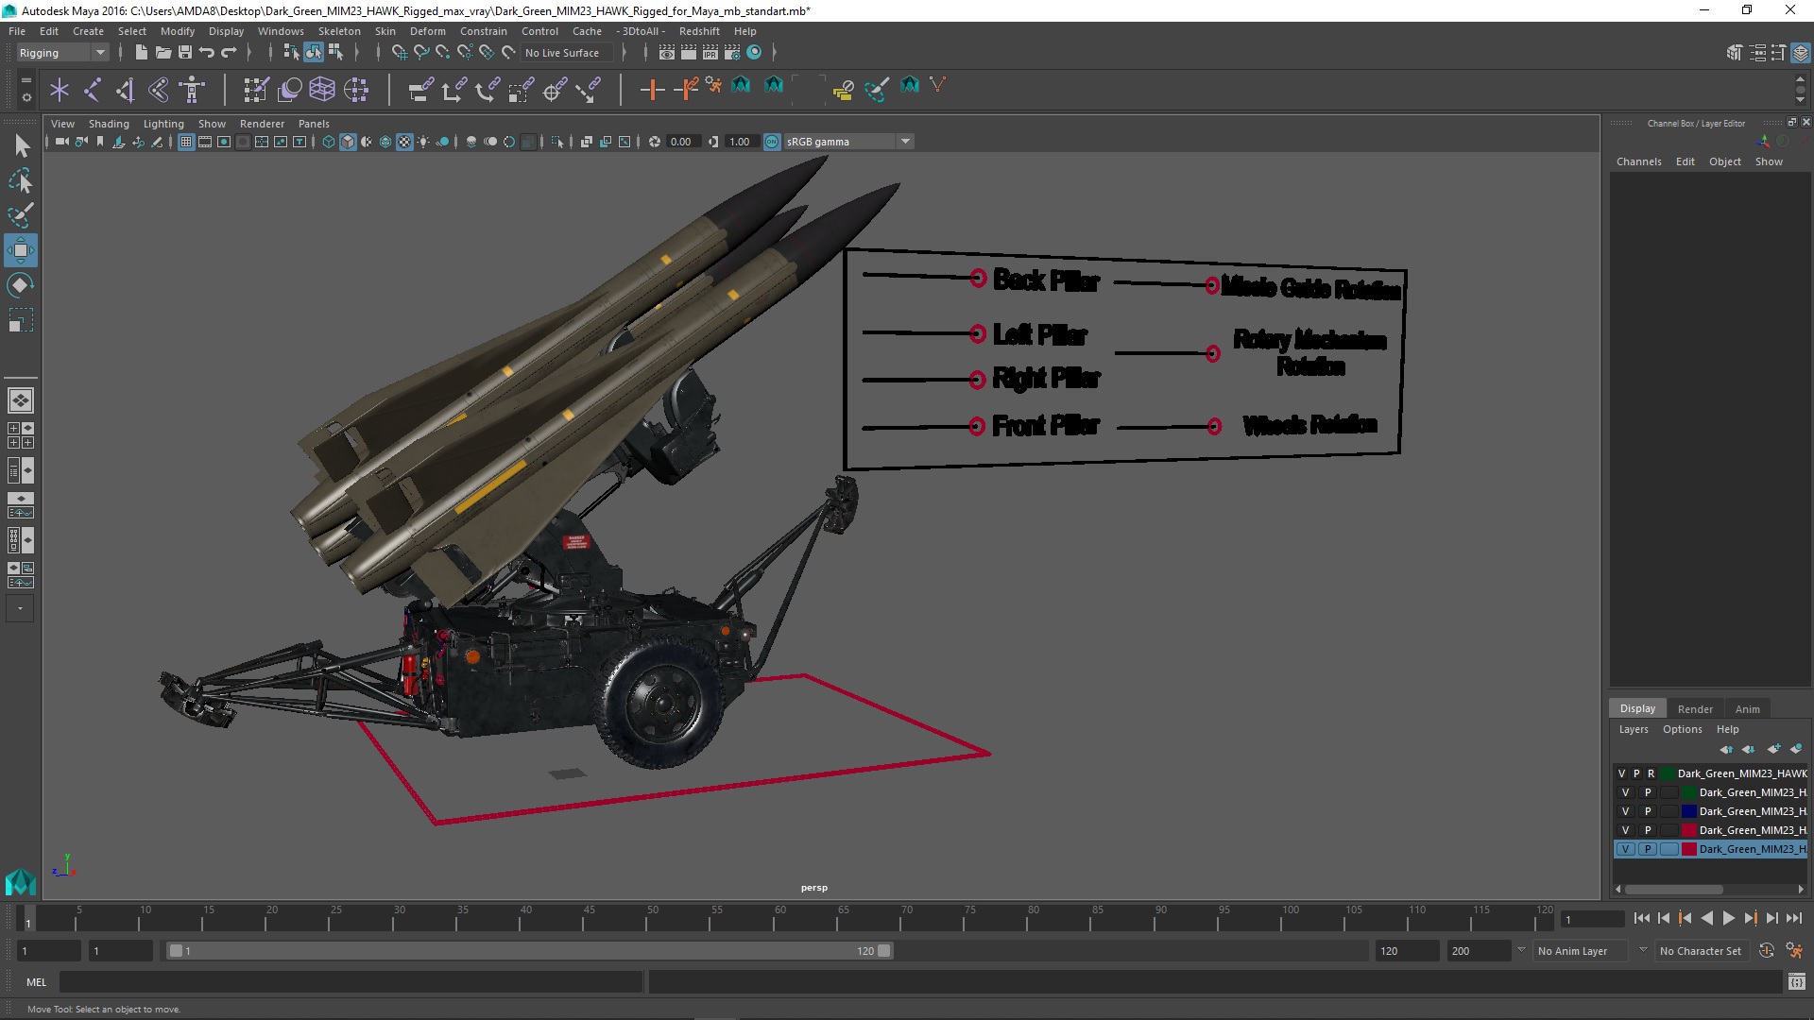This screenshot has width=1814, height=1020.
Task: Toggle P column for top layer
Action: (1639, 773)
